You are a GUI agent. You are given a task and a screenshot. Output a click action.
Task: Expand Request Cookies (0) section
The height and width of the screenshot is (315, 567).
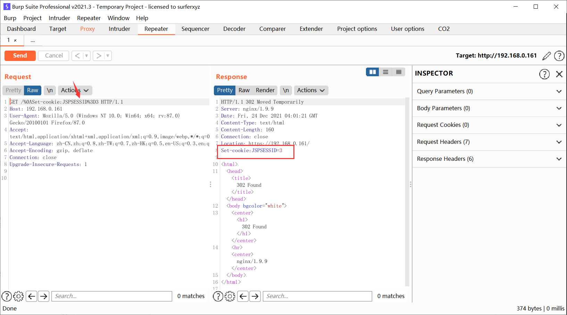tap(489, 125)
